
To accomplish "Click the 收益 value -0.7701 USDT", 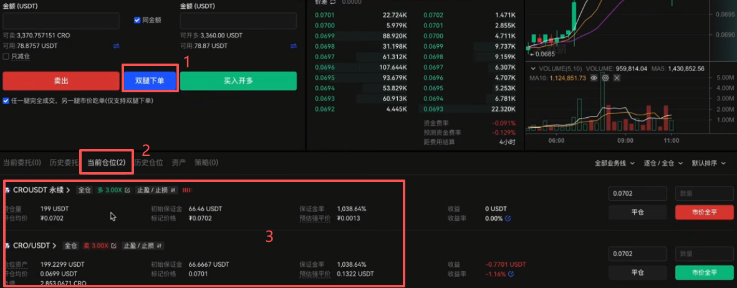I will point(505,264).
